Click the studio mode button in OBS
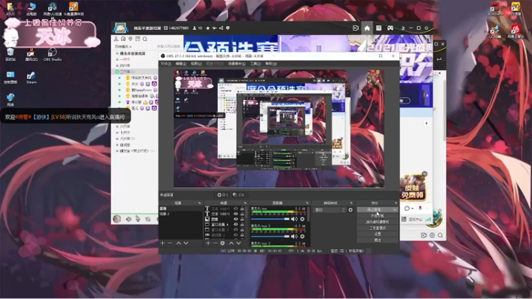Image resolution: width=532 pixels, height=299 pixels. (x=377, y=228)
